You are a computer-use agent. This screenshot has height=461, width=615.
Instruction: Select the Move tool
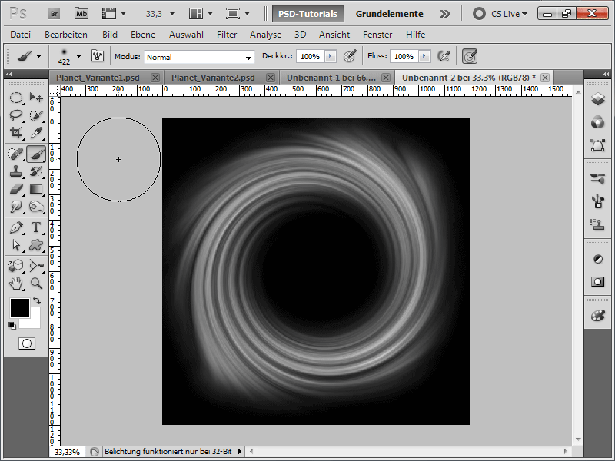tap(36, 98)
